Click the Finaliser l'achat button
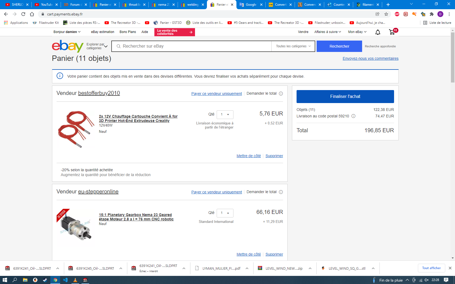Image resolution: width=455 pixels, height=284 pixels. click(x=345, y=97)
